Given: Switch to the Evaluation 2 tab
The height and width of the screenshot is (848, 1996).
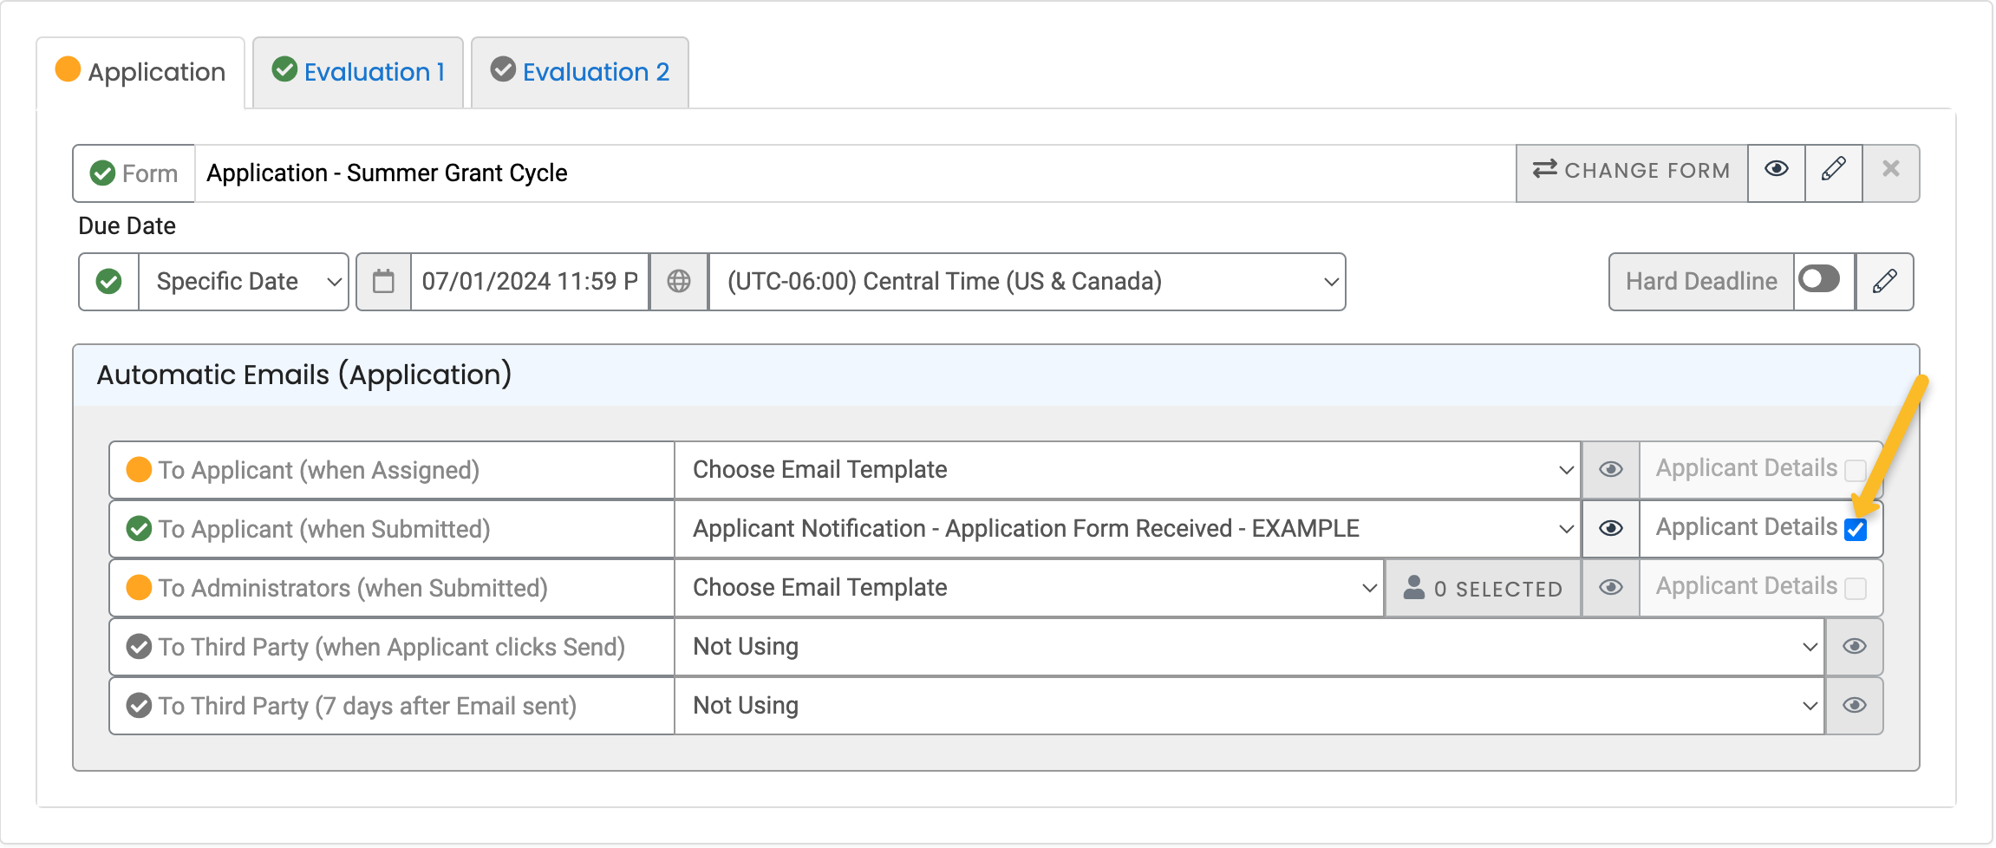Looking at the screenshot, I should point(579,72).
